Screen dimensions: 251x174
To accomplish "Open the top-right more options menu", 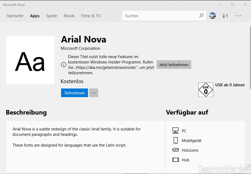I will tap(238, 16).
